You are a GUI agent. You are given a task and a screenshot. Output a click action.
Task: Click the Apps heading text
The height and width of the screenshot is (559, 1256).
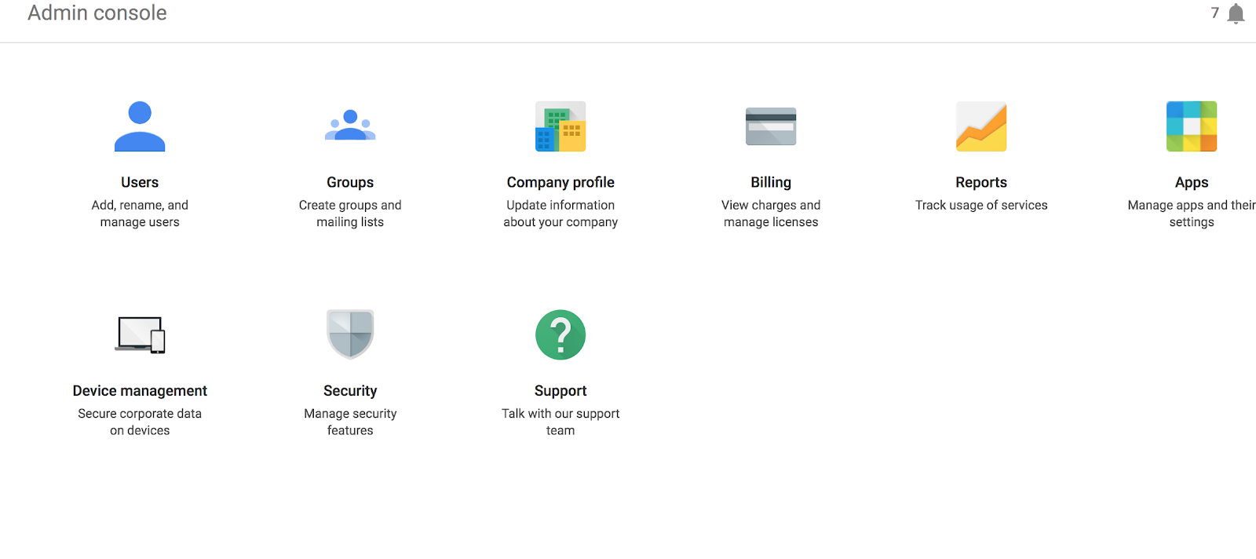click(x=1192, y=182)
